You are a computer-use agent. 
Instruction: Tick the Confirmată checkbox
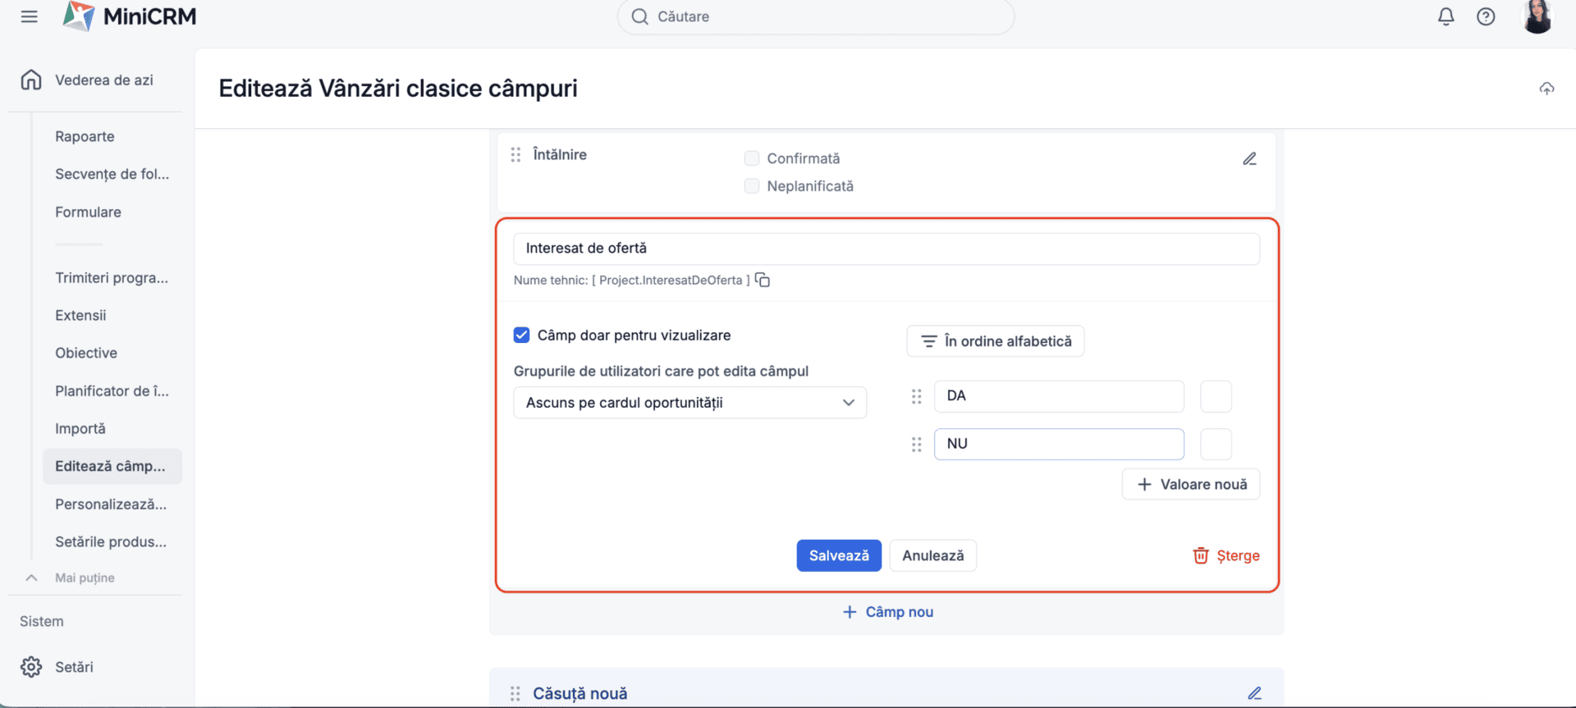[x=751, y=158]
